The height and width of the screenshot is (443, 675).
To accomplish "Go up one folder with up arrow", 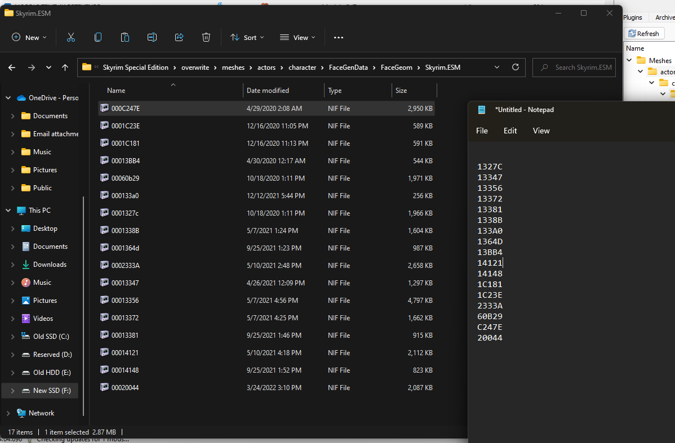I will coord(65,68).
